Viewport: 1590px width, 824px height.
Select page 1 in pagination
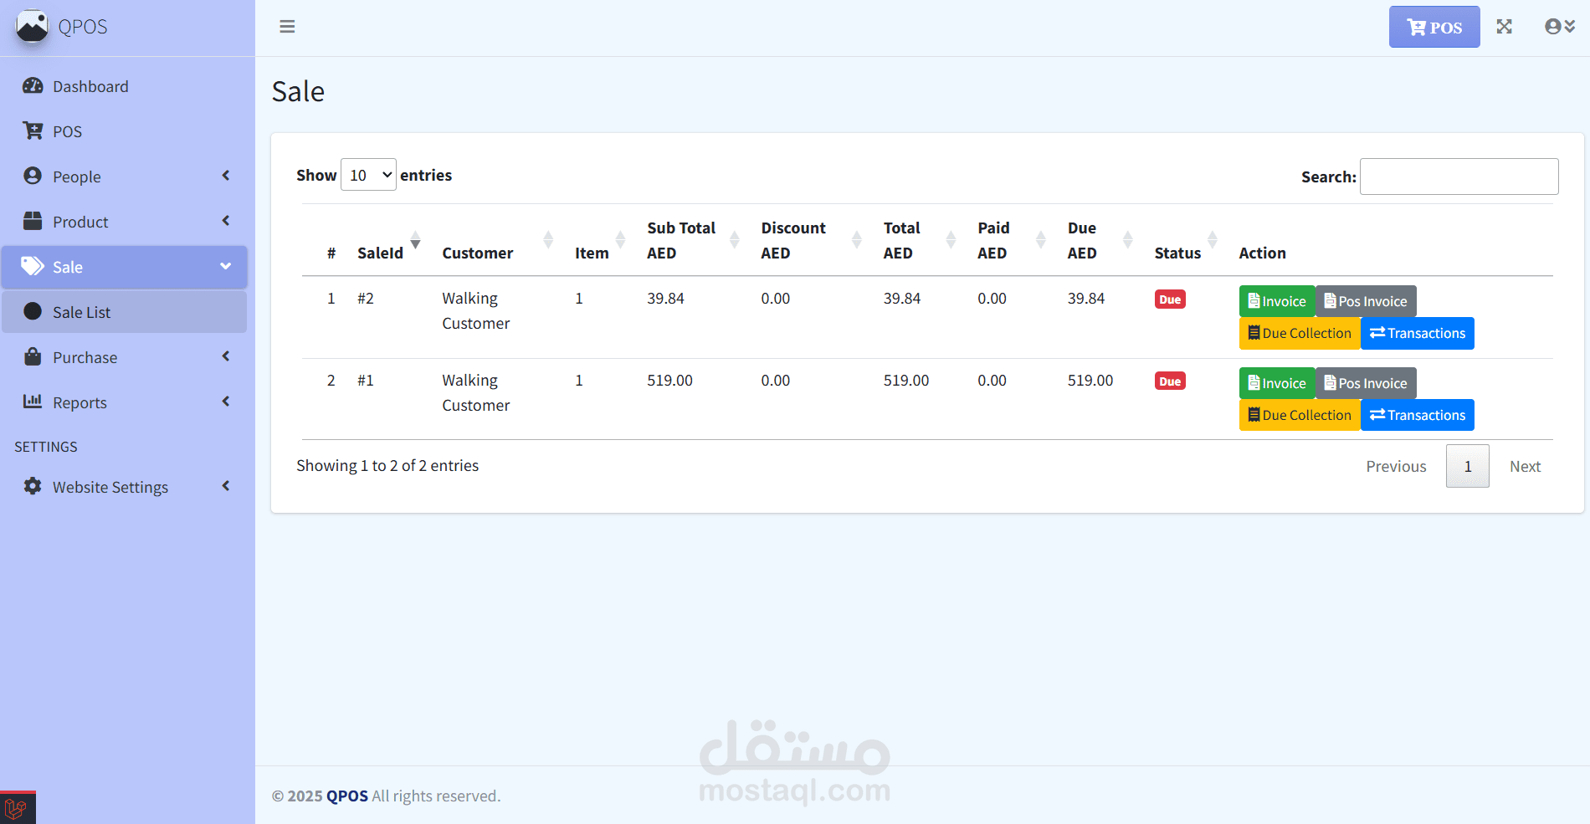pos(1468,466)
